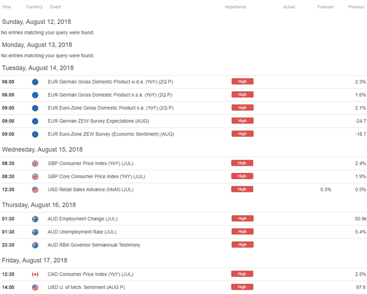Click the High badge for AUD Employment Change
The height and width of the screenshot is (294, 367).
242,218
